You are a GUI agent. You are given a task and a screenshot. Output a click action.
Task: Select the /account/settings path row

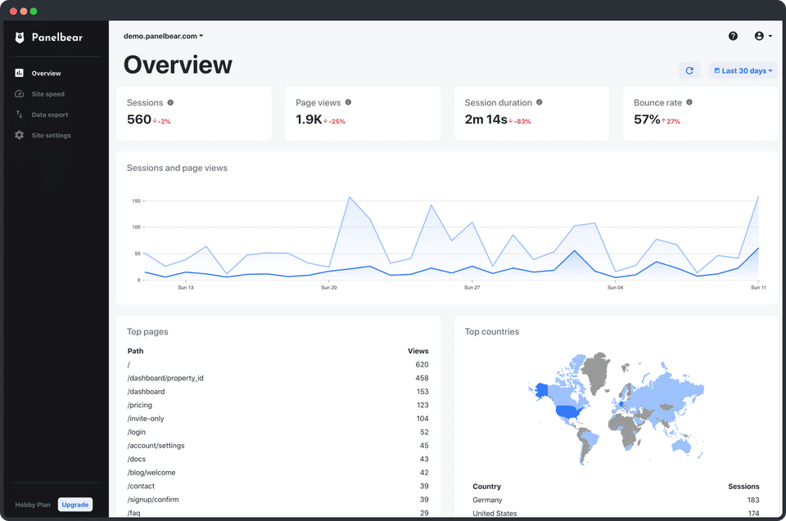coord(278,446)
